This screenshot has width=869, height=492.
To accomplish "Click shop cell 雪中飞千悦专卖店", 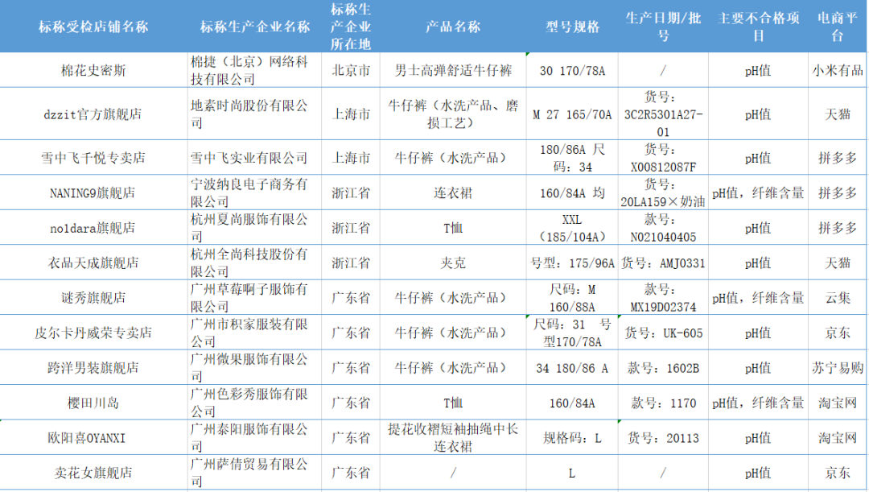I will pyautogui.click(x=93, y=158).
